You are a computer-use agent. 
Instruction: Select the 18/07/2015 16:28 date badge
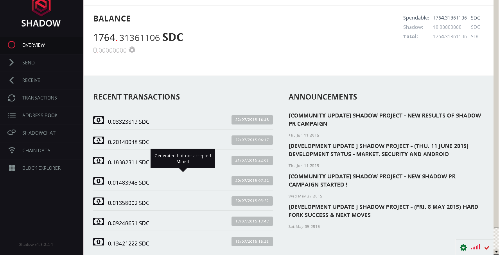252,242
